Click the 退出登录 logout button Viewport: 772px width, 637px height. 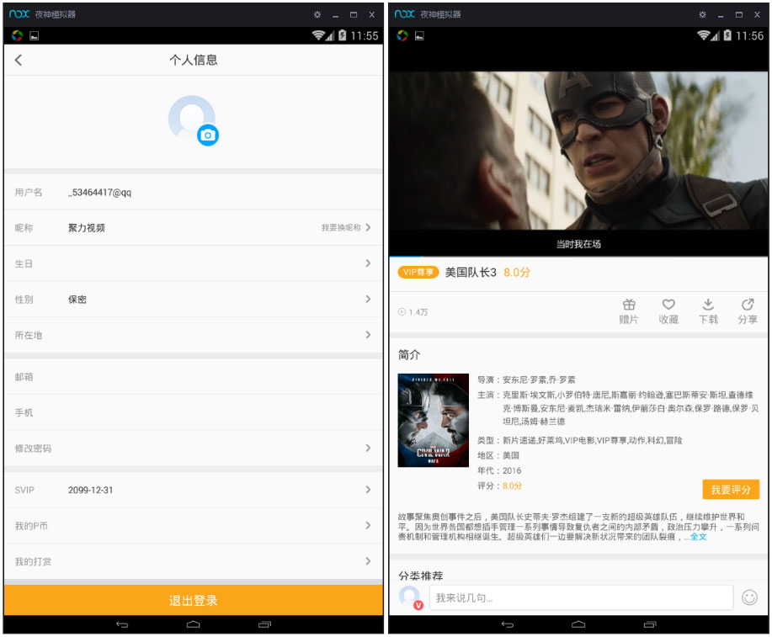pos(193,600)
